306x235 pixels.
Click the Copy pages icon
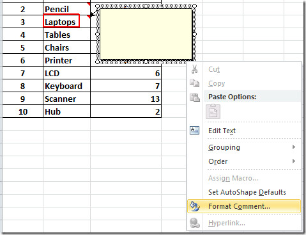pos(194,83)
